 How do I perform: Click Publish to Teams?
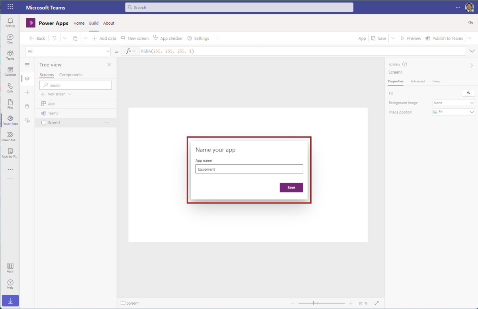coord(444,38)
